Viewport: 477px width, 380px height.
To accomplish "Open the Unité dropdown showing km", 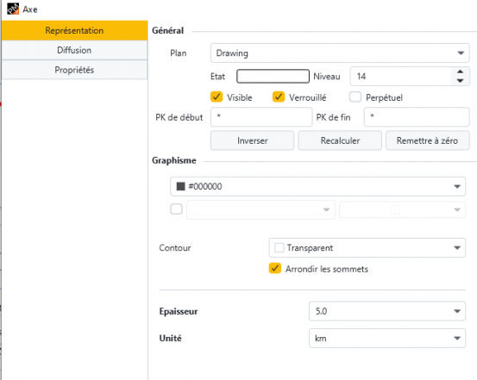I will (x=387, y=338).
